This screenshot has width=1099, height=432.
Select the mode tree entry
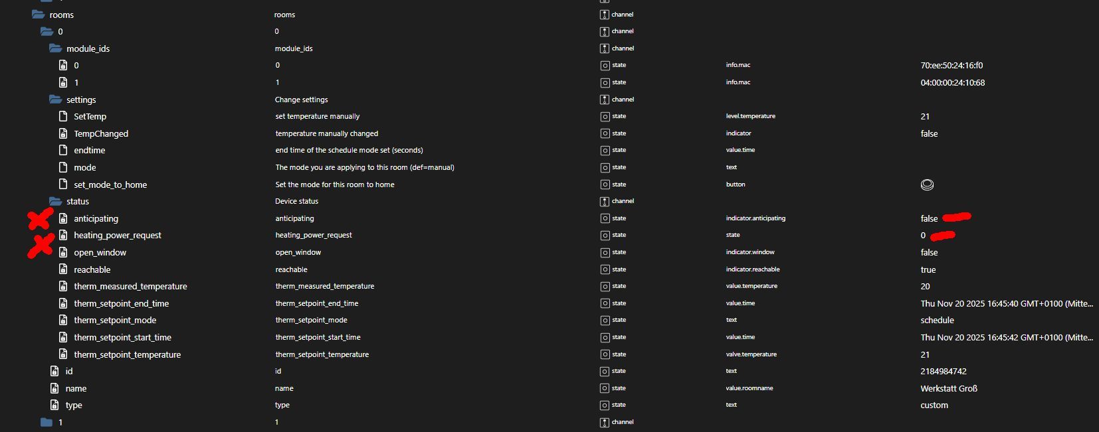[x=85, y=167]
